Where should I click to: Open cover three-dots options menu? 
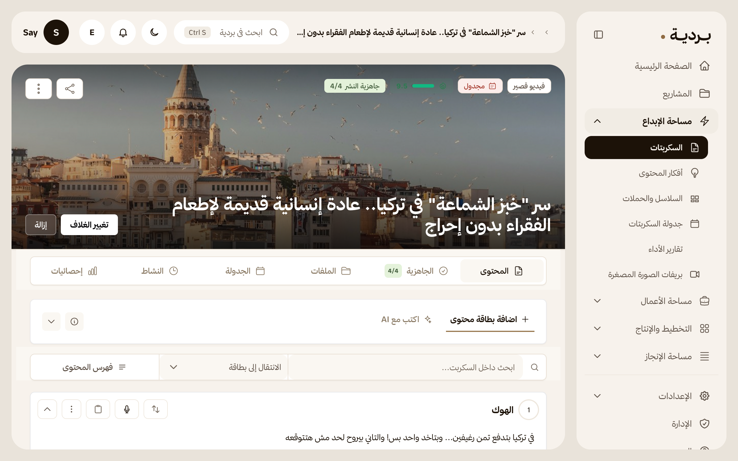pos(38,89)
